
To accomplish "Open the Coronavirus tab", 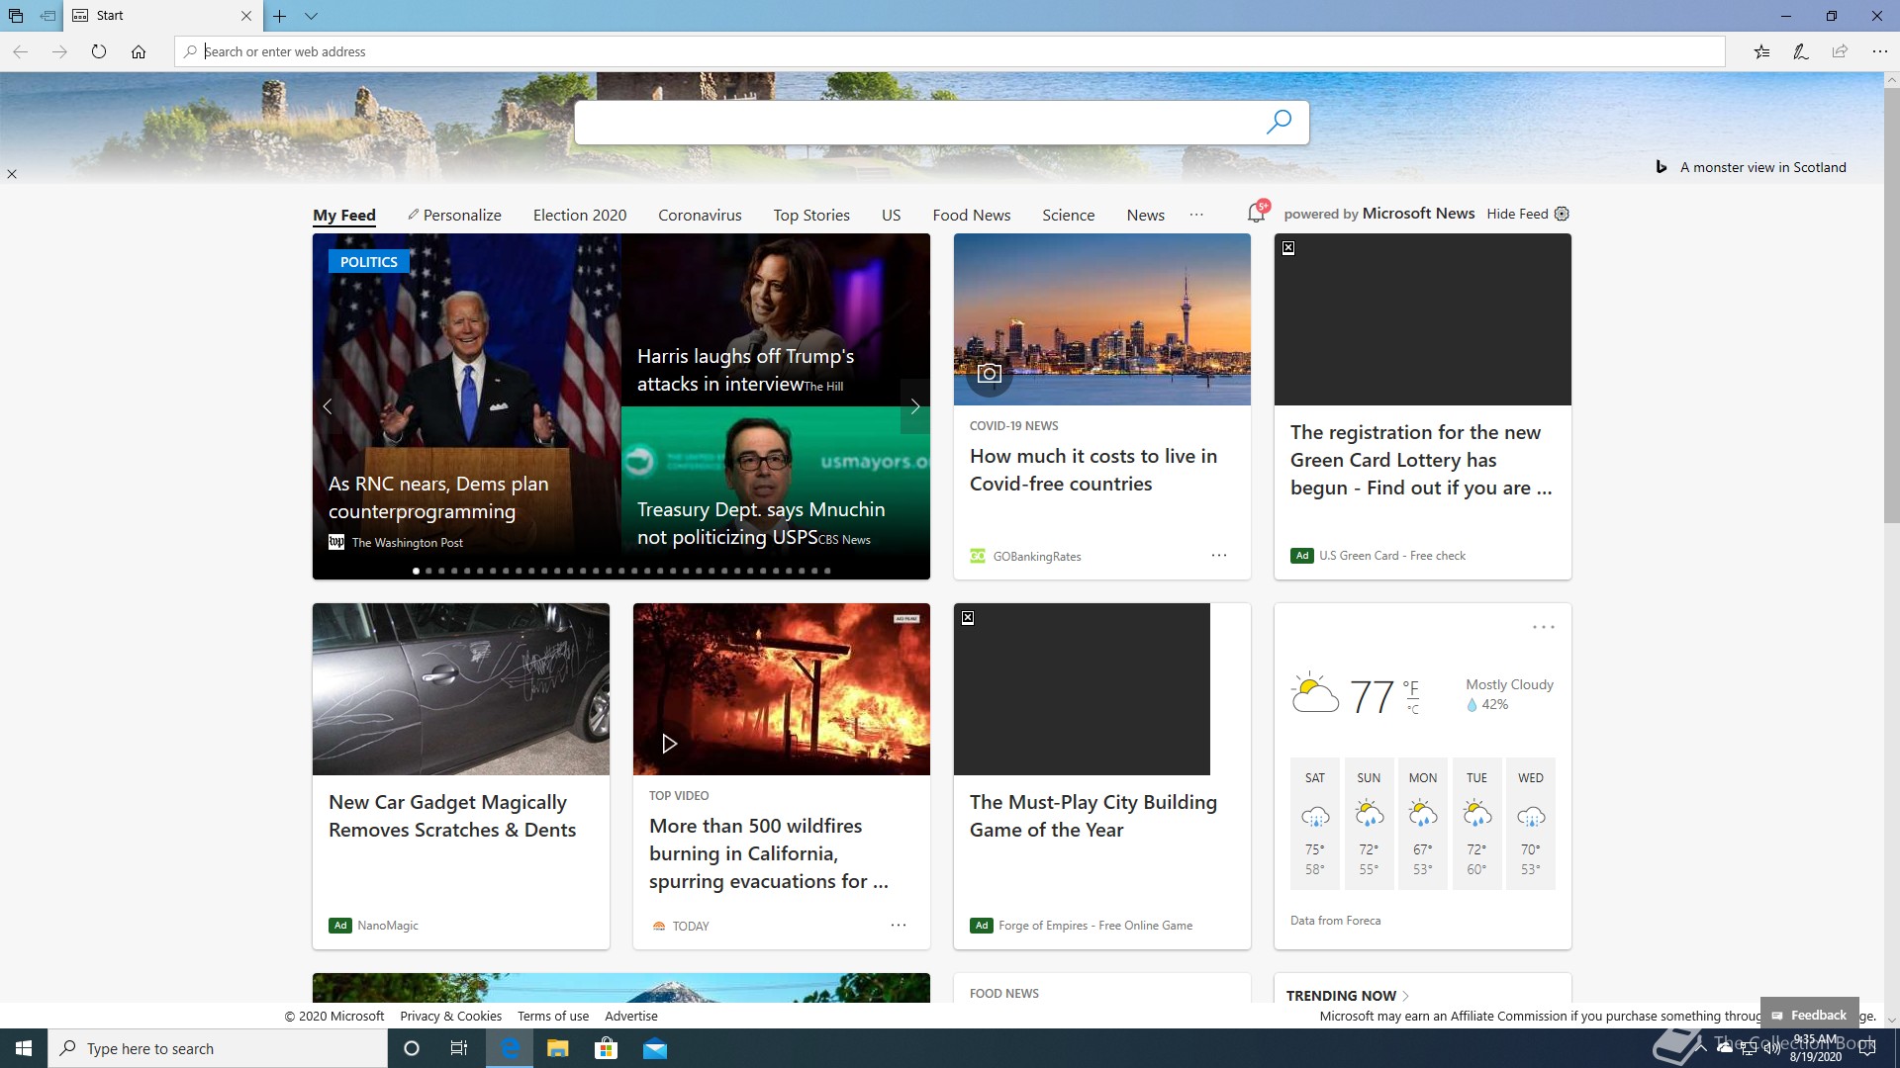I will click(x=700, y=215).
